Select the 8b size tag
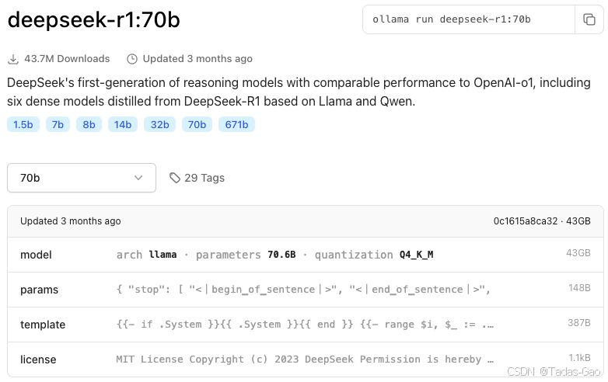 click(89, 125)
